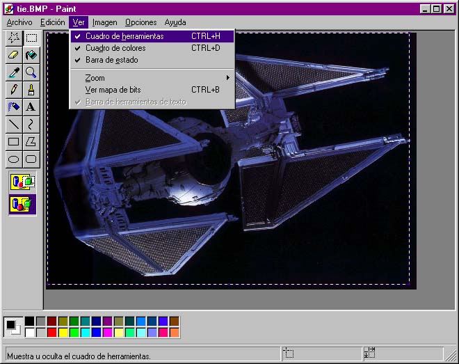Choose the straight Line tool
Screen dimensions: 459x364
14,124
